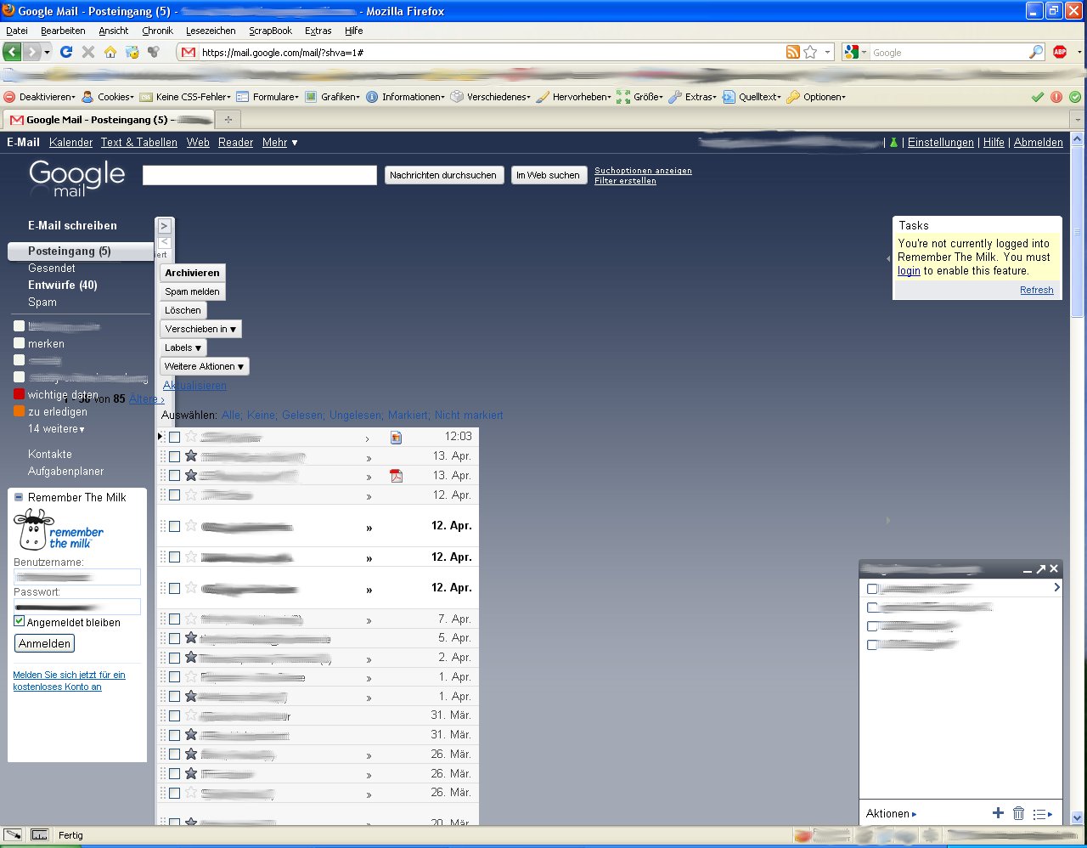
Task: Click the Nachrichten durchsuchen button
Action: point(443,175)
